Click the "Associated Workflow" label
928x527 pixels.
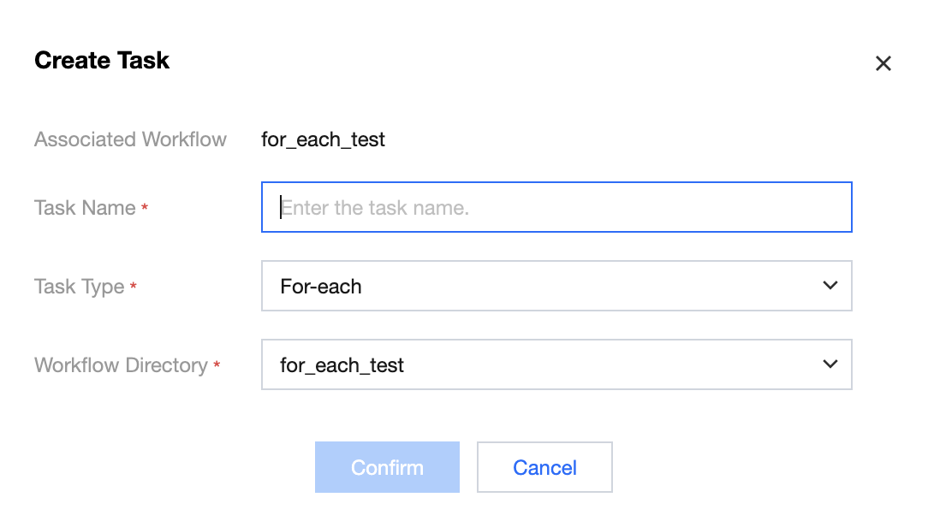click(x=130, y=139)
